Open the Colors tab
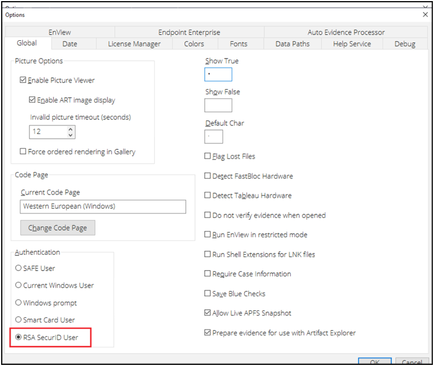 click(x=194, y=44)
